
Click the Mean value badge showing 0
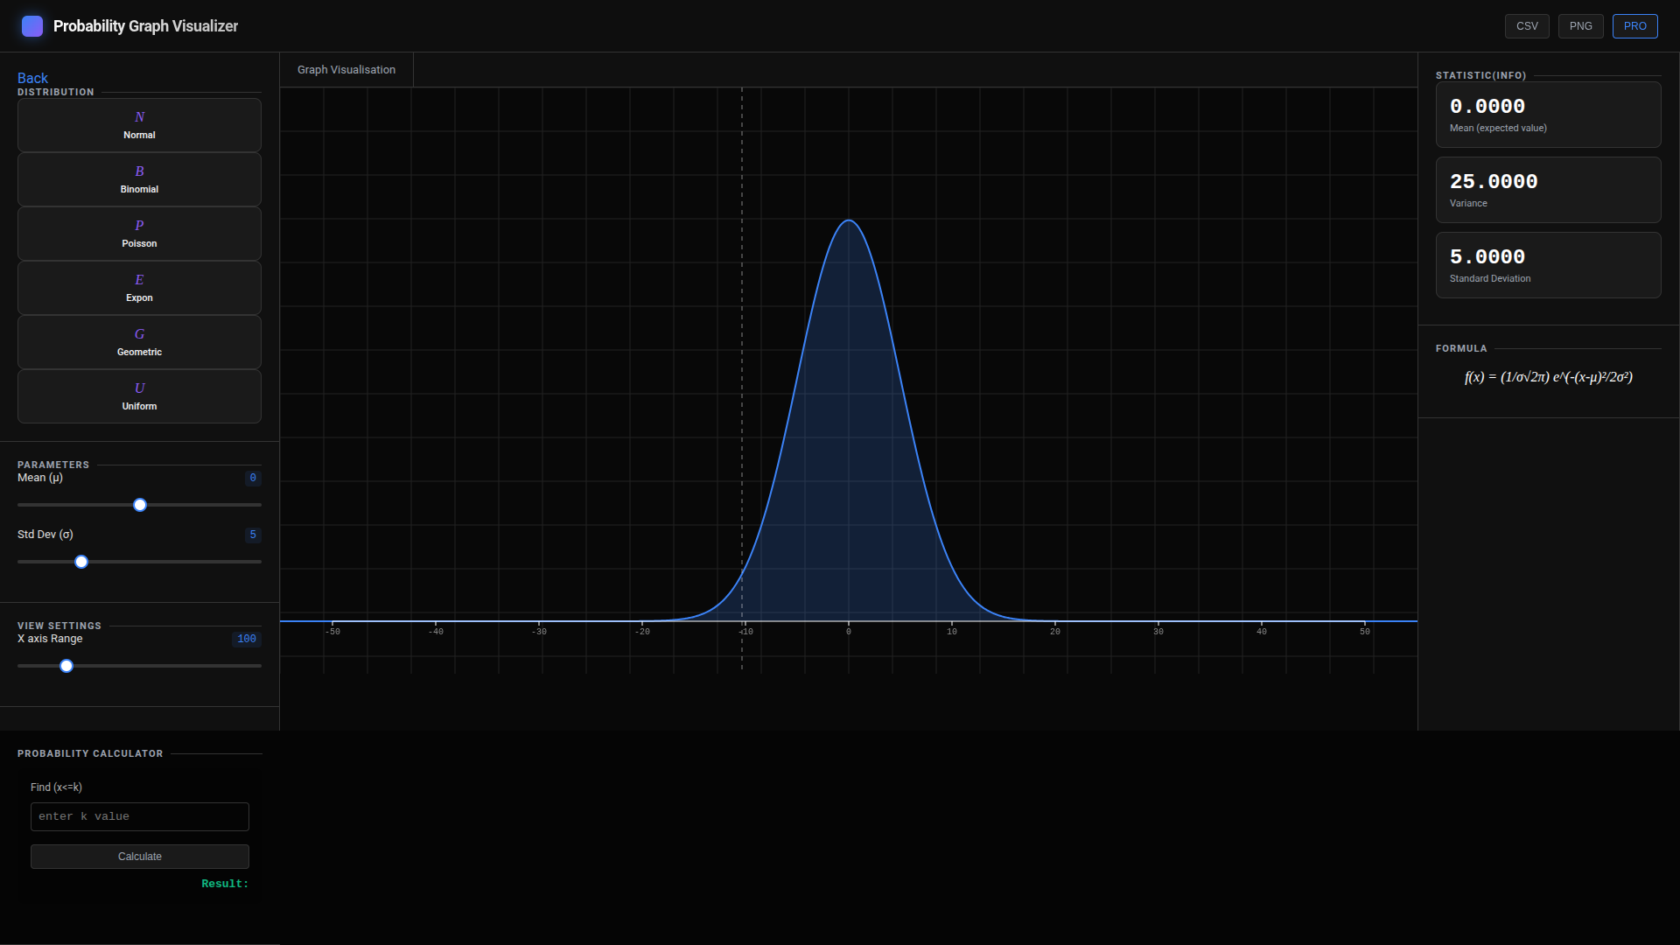coord(253,478)
